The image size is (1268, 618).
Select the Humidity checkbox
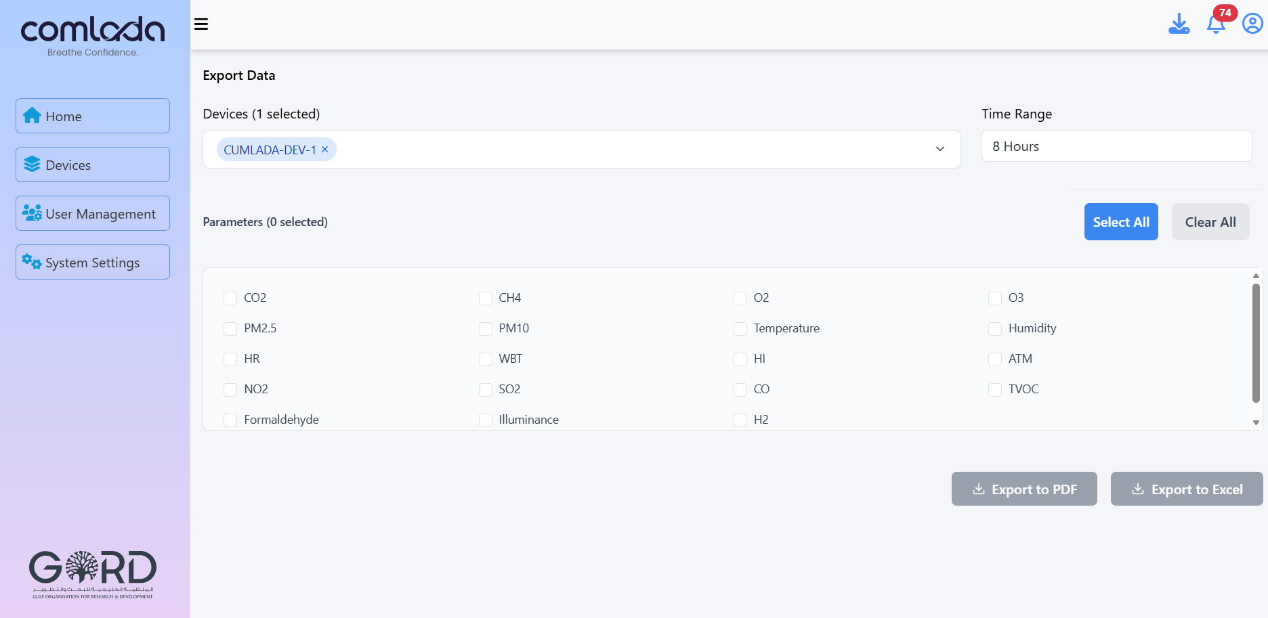point(995,329)
